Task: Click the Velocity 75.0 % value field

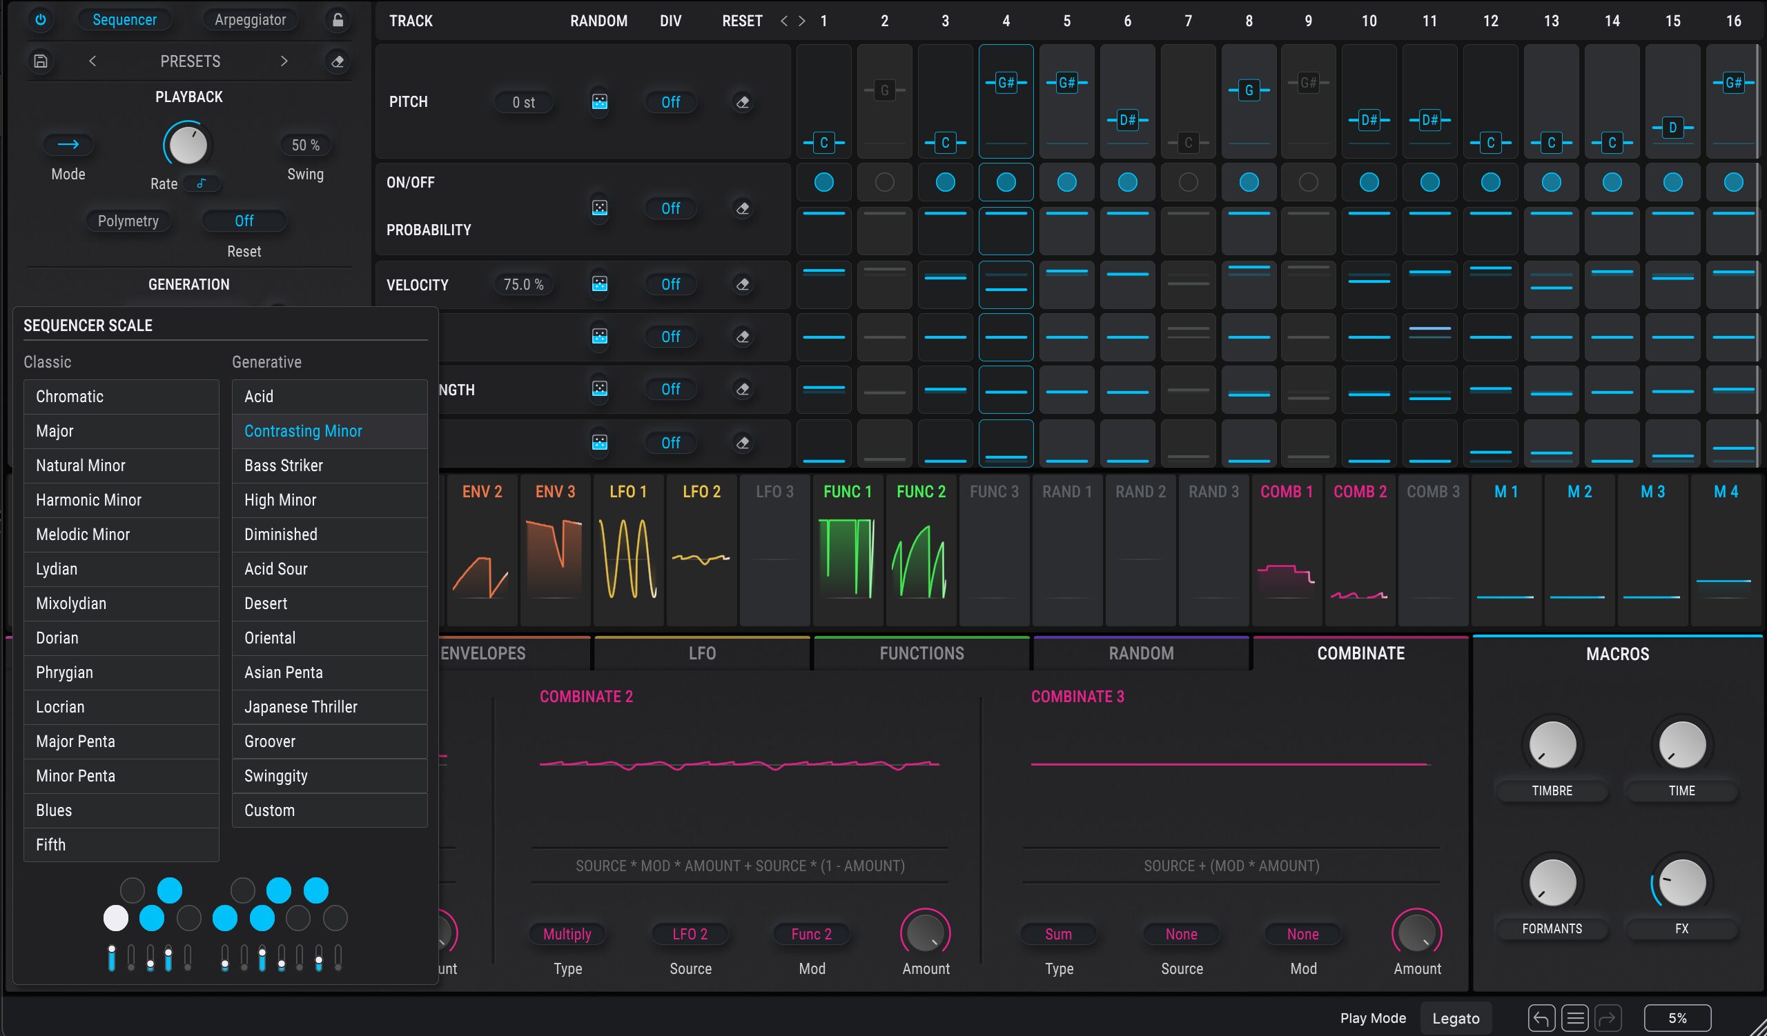Action: pos(523,284)
